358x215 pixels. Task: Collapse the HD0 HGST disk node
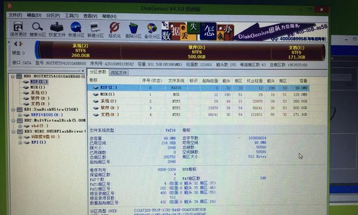click(x=13, y=76)
